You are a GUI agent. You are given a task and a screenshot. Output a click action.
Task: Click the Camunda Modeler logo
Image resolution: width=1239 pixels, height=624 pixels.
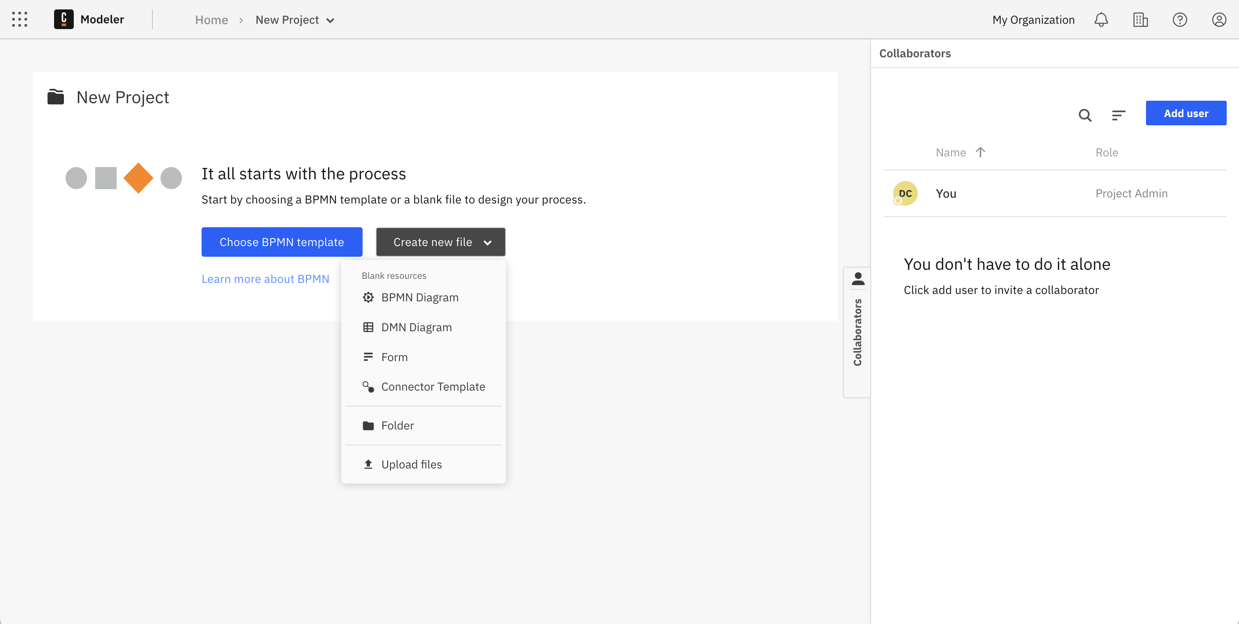(64, 20)
